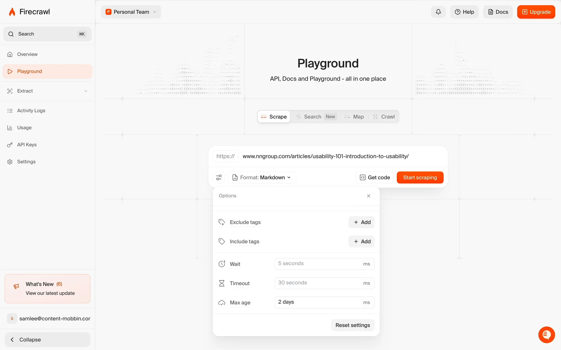
Task: Switch to the Map tab
Action: [354, 117]
